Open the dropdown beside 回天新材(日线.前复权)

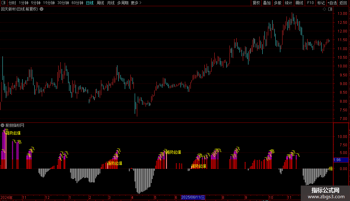click(x=42, y=9)
